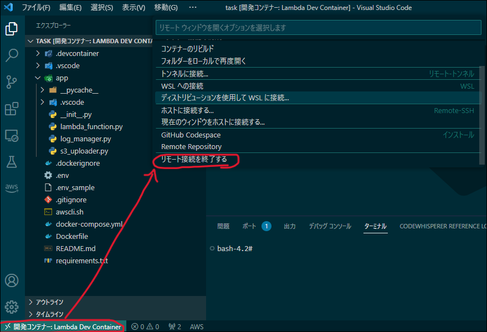This screenshot has width=487, height=332.
Task: Select 現在のウィンドウをホストに接続する option
Action: pyautogui.click(x=317, y=122)
